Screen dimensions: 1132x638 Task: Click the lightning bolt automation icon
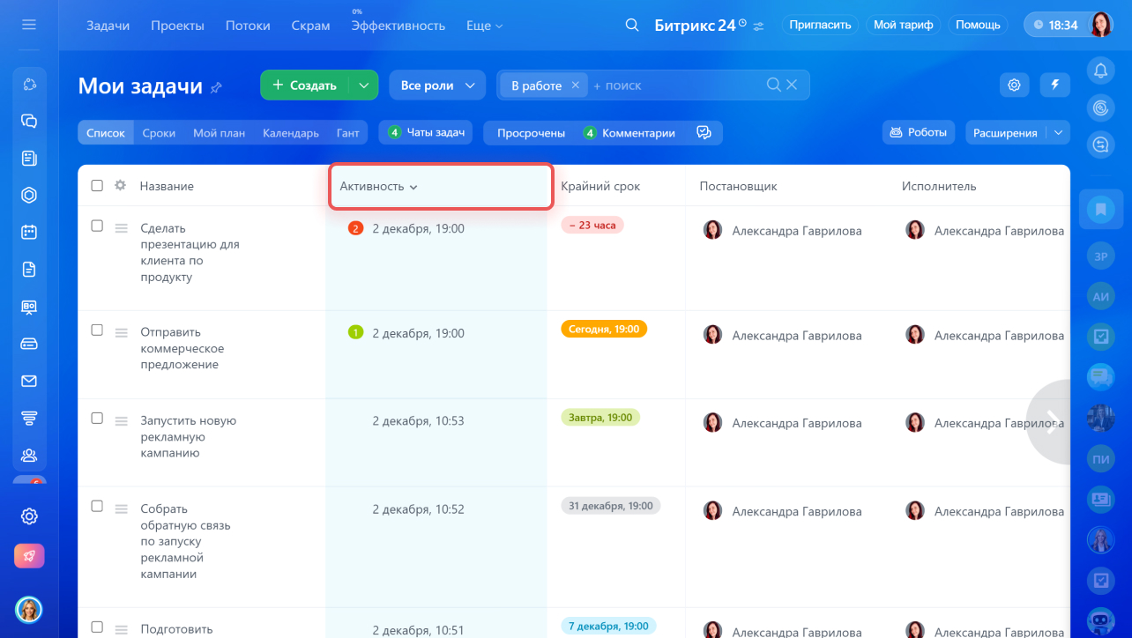tap(1054, 85)
